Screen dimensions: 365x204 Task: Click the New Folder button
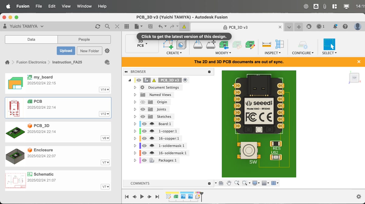click(x=89, y=51)
